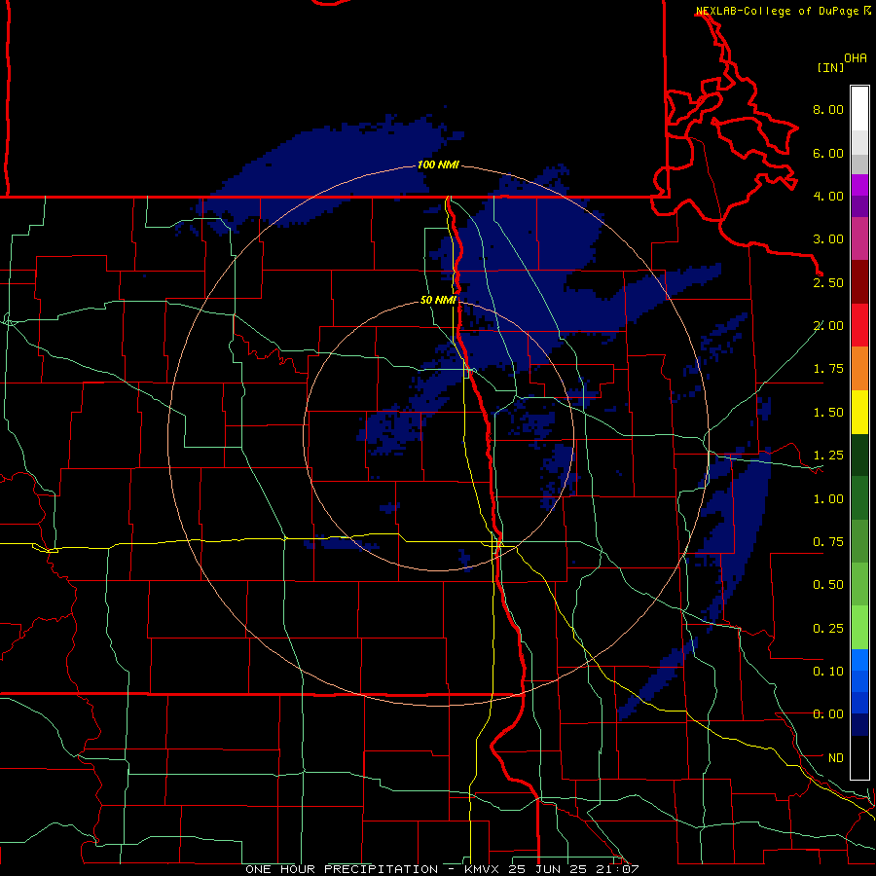Click the 2.00 scale value
This screenshot has width=876, height=876.
click(828, 326)
